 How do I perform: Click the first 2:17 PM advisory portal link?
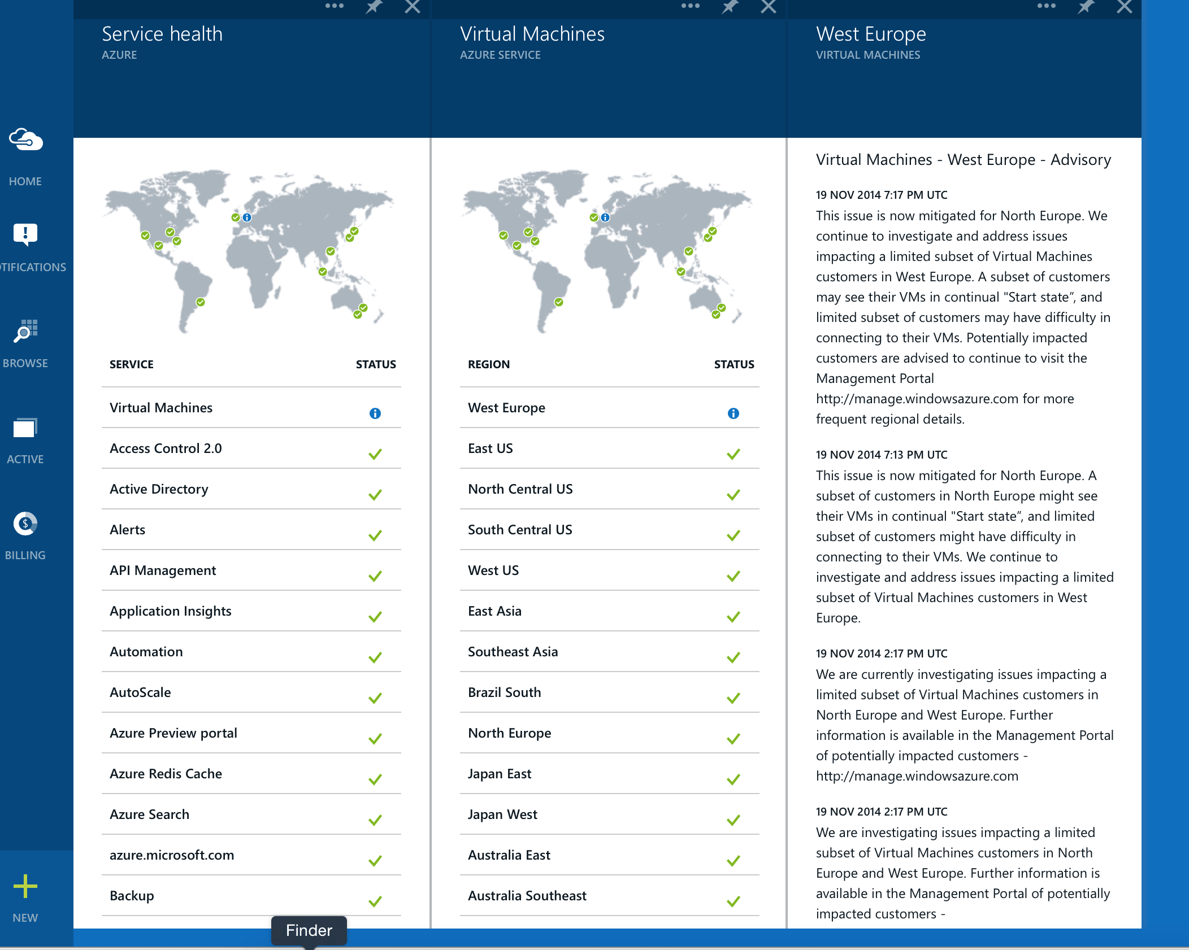(917, 776)
